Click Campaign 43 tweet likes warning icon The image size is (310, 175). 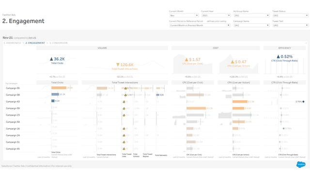coord(124,102)
